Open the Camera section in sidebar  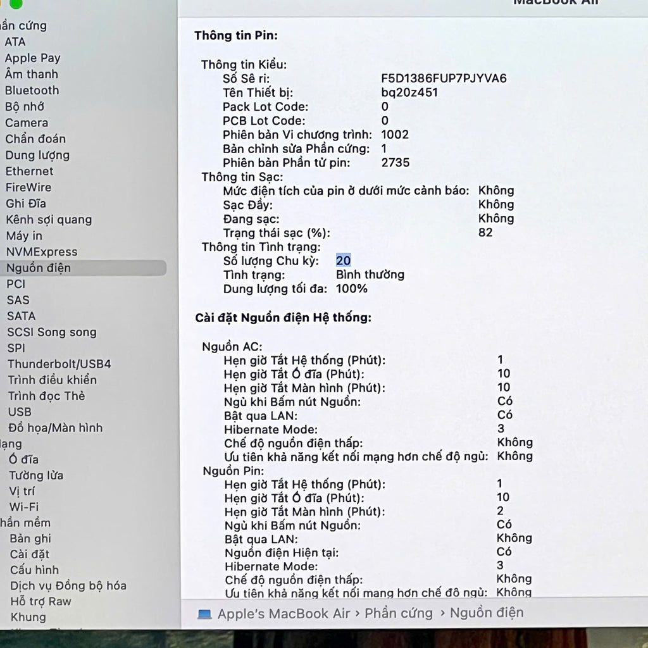pyautogui.click(x=27, y=123)
